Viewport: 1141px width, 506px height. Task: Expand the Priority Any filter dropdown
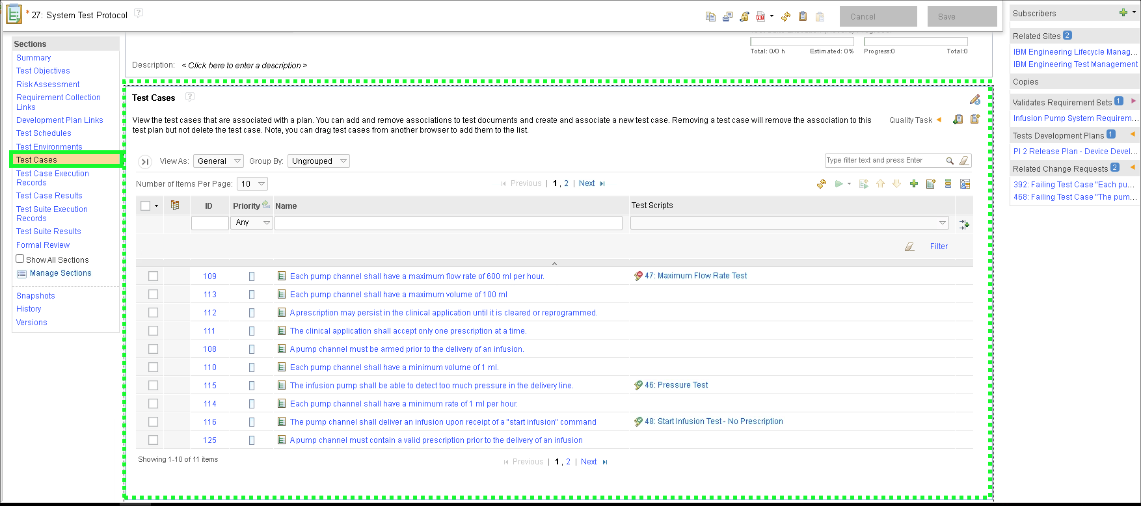252,223
